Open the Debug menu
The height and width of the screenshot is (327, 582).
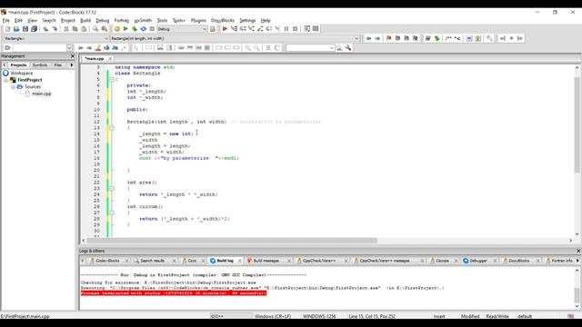[x=103, y=20]
